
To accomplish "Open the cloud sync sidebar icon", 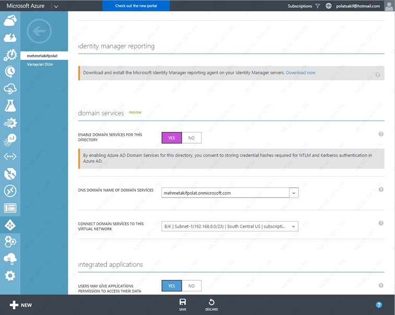I will pyautogui.click(x=10, y=89).
